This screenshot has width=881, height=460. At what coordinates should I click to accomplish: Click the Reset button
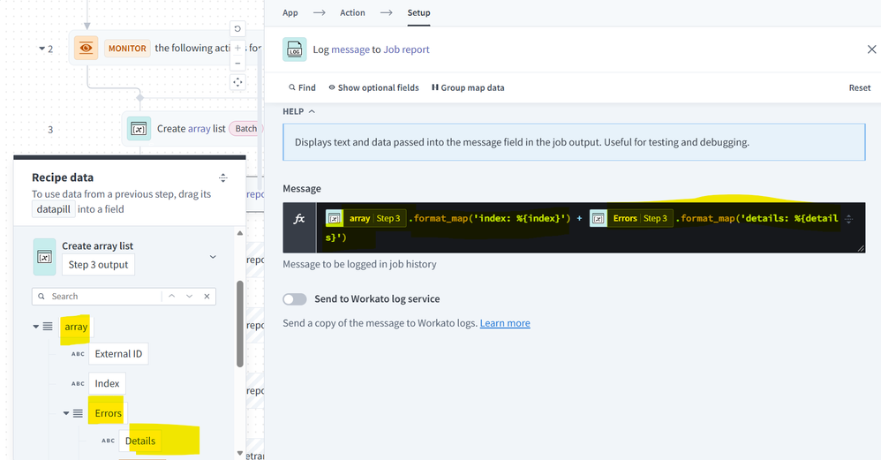[859, 88]
